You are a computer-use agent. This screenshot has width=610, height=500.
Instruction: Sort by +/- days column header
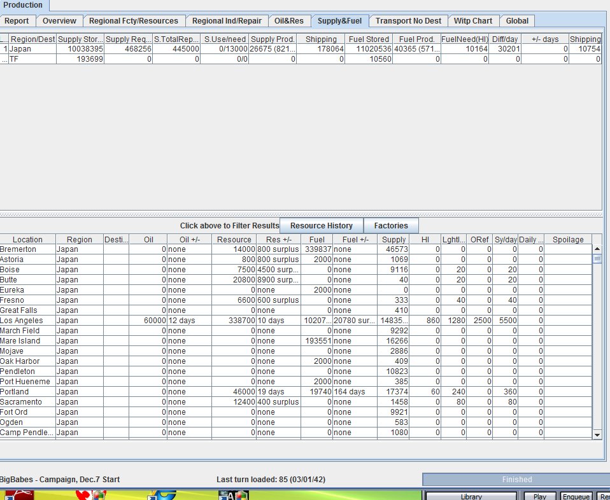tap(545, 39)
